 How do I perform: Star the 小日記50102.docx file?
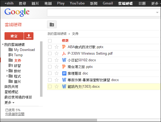(x=57, y=60)
